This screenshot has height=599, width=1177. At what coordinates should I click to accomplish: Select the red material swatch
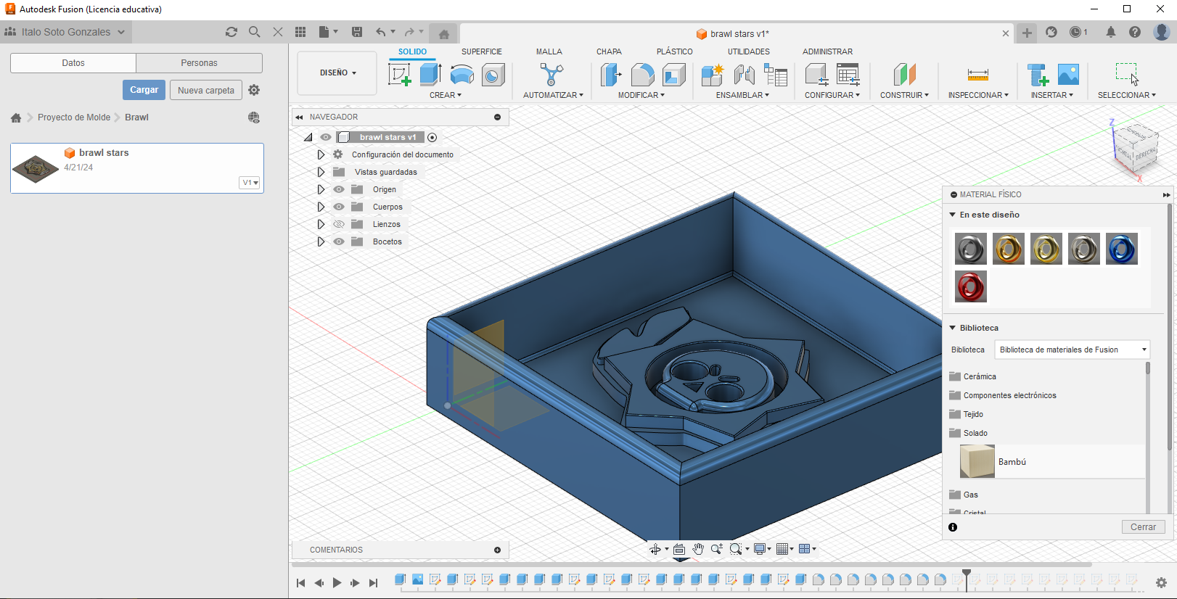971,286
